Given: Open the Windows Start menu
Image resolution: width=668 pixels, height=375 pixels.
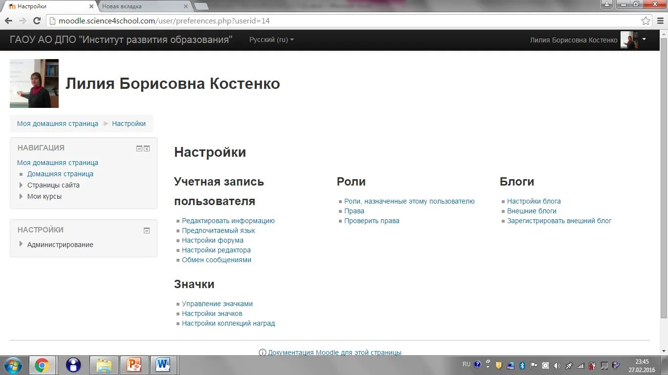Looking at the screenshot, I should [x=13, y=365].
